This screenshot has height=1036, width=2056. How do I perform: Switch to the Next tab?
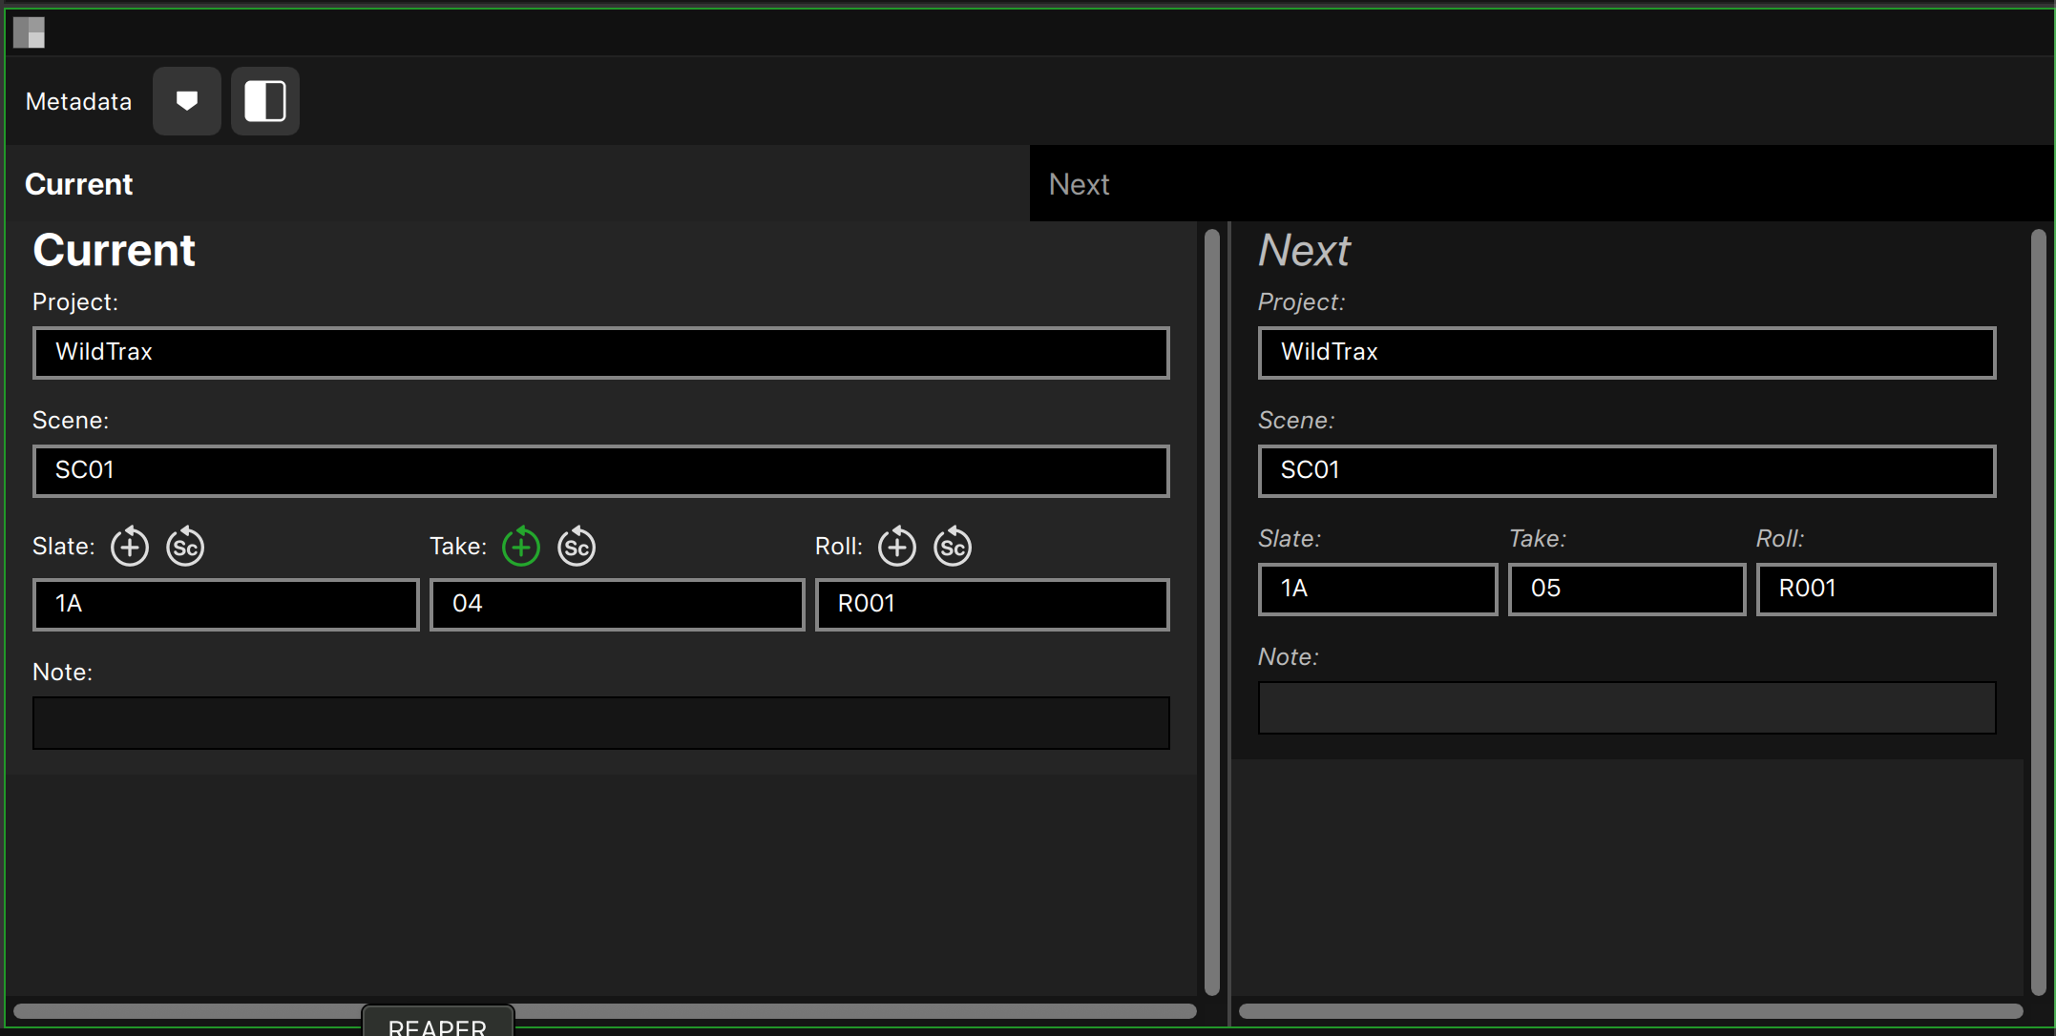tap(1079, 183)
